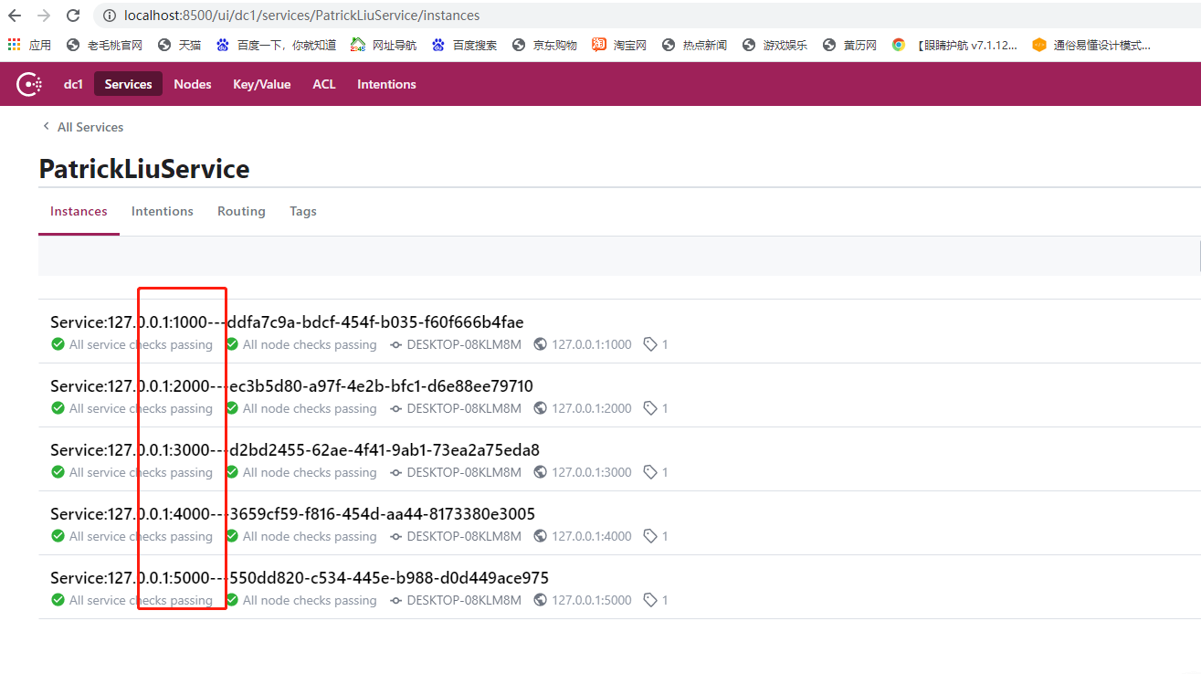Screen dimensions: 1201x674
Task: Switch to the Routing tab
Action: 241,211
